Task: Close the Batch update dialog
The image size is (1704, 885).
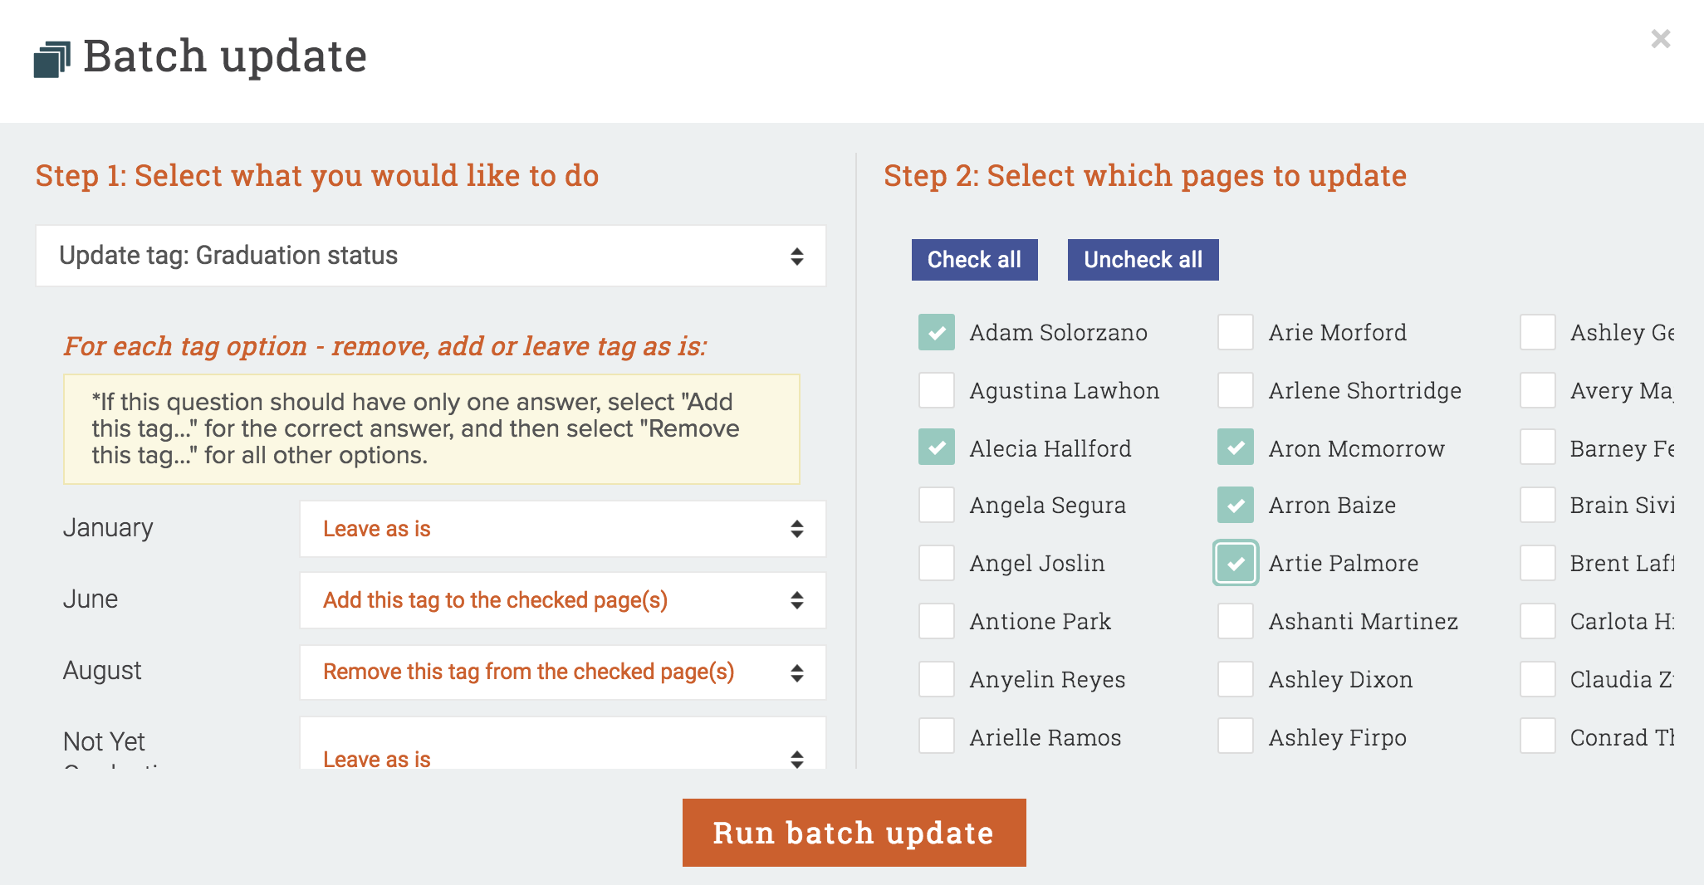Action: click(x=1660, y=39)
